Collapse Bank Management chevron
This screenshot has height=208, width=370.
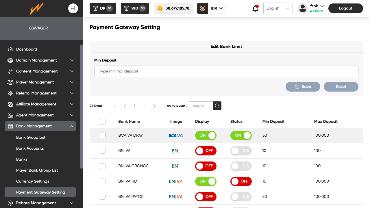click(72, 126)
